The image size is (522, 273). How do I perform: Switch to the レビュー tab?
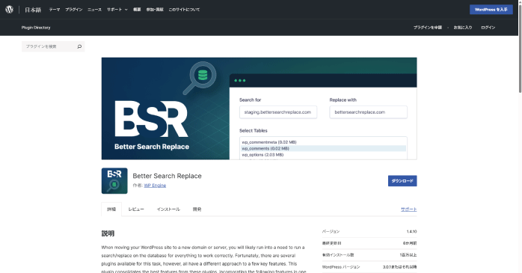136,209
